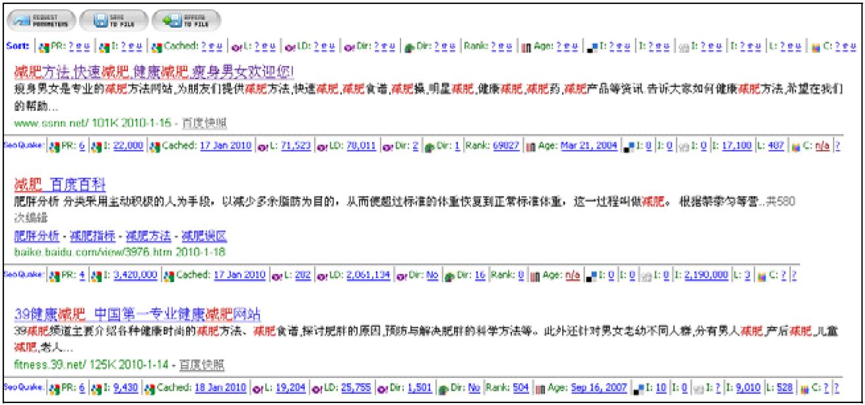The width and height of the screenshot is (865, 405).
Task: Click the Append to File button
Action: point(185,22)
